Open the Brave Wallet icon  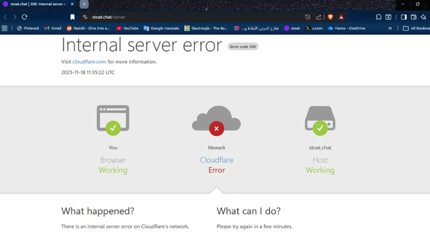pyautogui.click(x=414, y=17)
